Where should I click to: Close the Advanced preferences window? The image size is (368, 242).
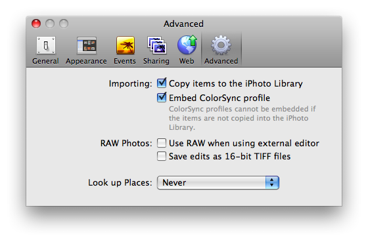click(x=36, y=24)
